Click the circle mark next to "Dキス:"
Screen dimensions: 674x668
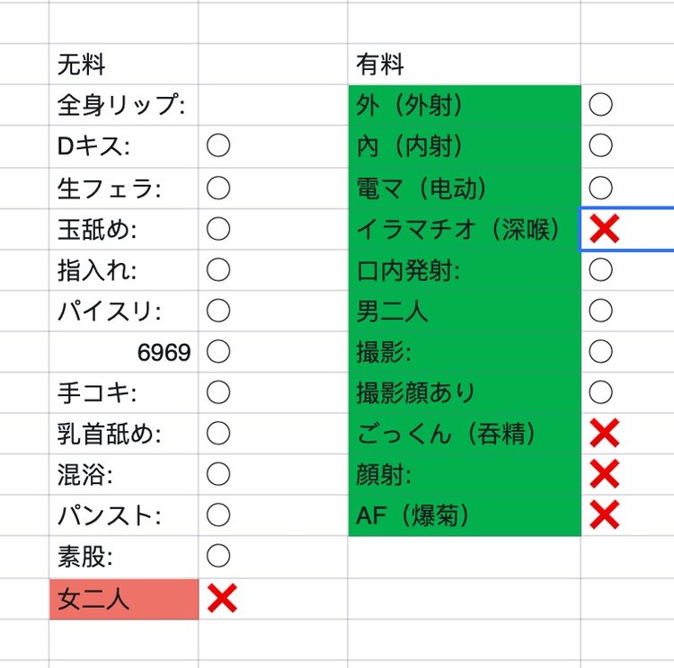(x=218, y=146)
